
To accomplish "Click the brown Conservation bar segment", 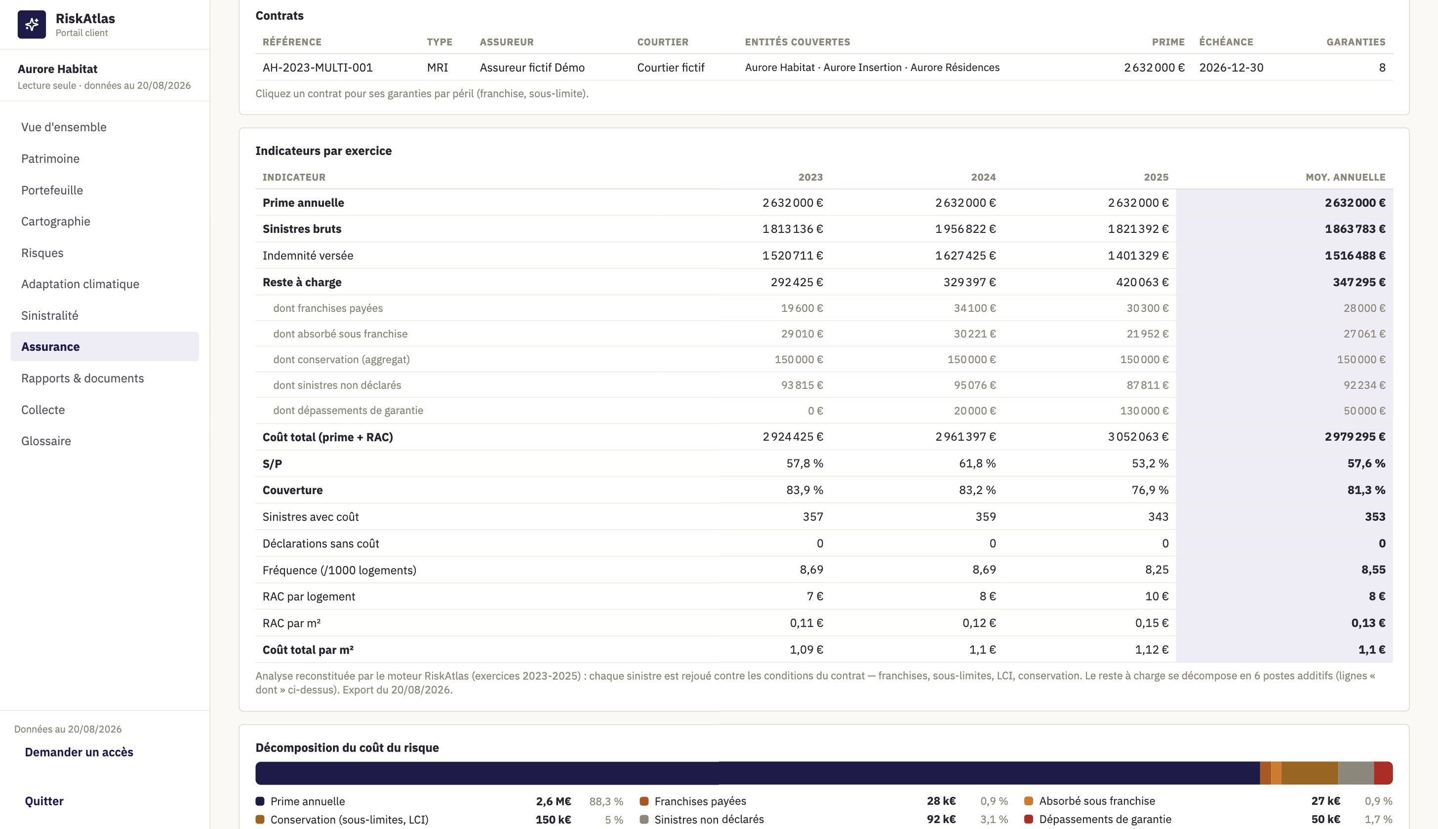I will [1309, 773].
